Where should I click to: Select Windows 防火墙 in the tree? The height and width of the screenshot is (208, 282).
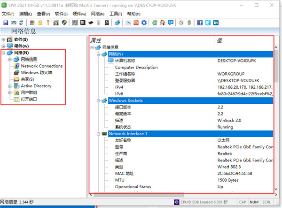36,73
